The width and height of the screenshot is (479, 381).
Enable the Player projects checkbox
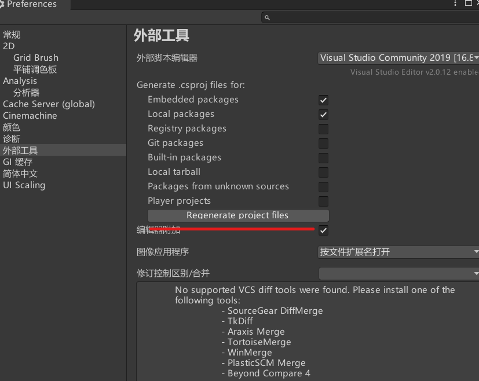point(323,201)
